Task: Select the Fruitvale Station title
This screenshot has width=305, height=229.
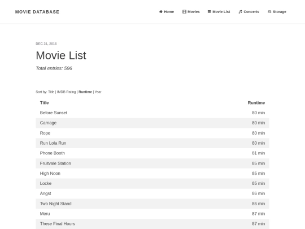Action: [55, 163]
